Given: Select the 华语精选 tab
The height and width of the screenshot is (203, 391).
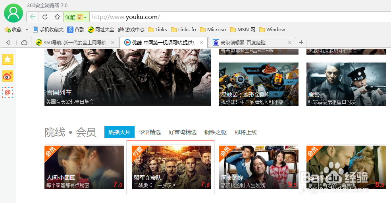Looking at the screenshot, I should tap(150, 132).
